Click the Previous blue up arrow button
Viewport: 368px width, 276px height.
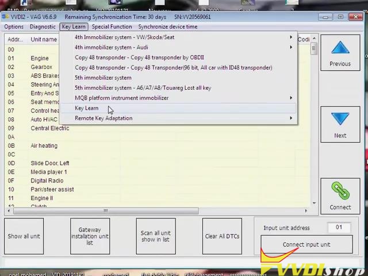pyautogui.click(x=340, y=52)
